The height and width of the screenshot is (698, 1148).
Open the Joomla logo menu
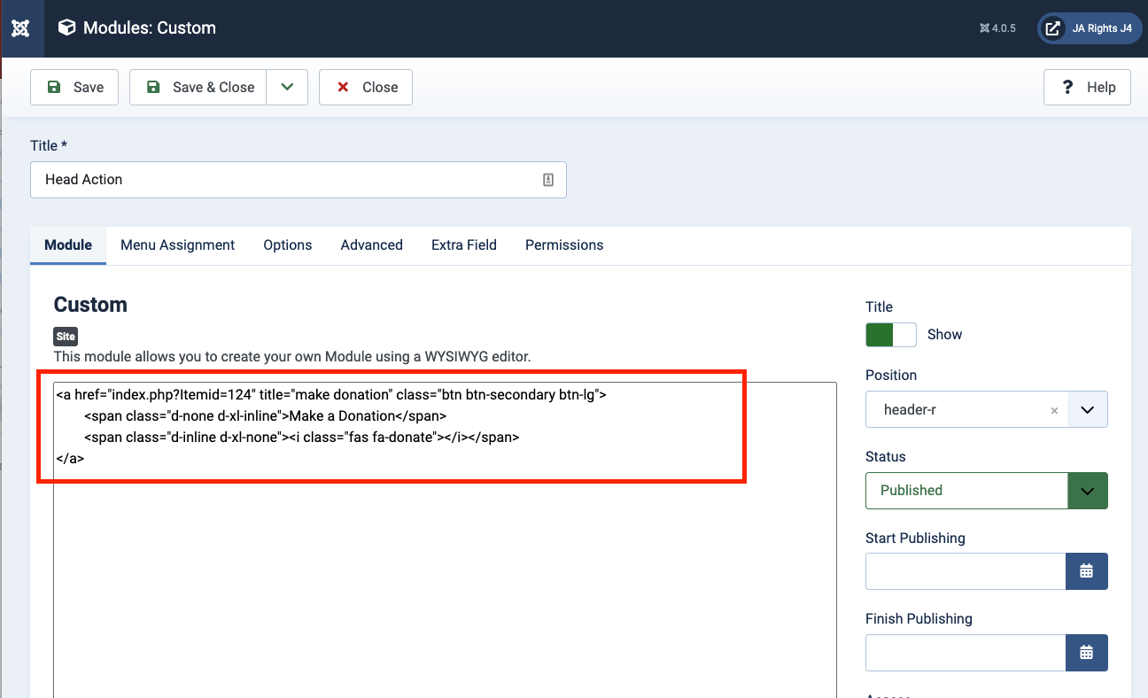click(x=21, y=28)
